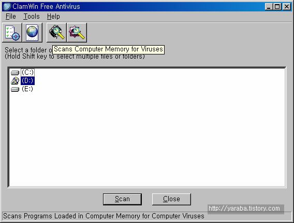Maximize the ClamWin window
The height and width of the screenshot is (223, 294).
click(x=277, y=7)
